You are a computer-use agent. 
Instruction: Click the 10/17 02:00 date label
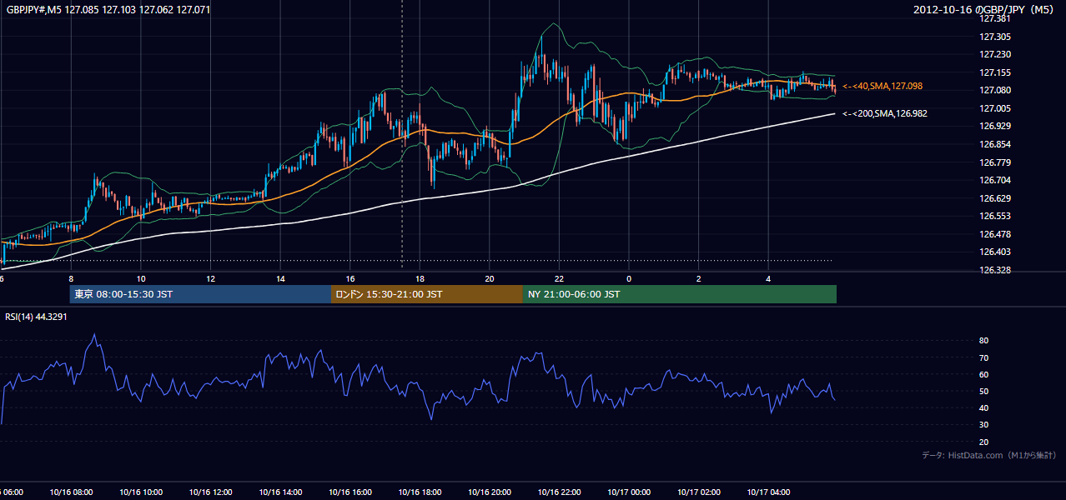(x=699, y=492)
